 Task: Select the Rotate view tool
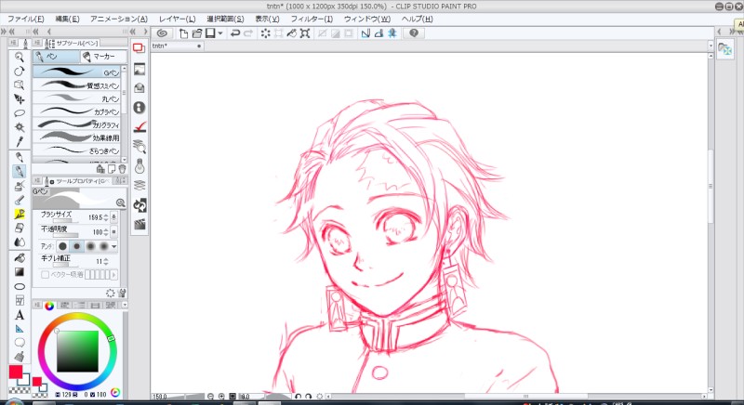pos(19,71)
